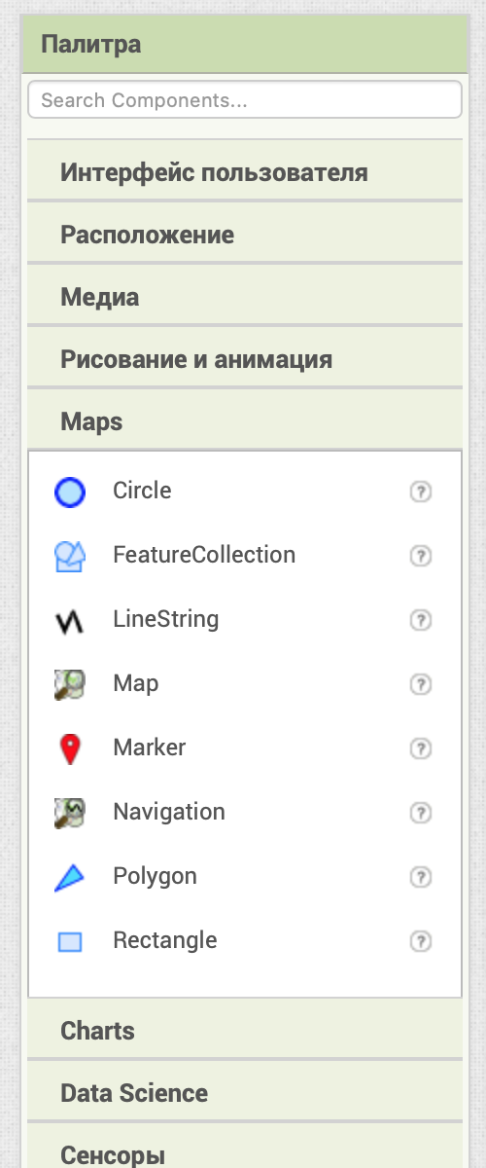Click the red Marker pin icon
Image resolution: width=486 pixels, height=1168 pixels.
tap(70, 749)
